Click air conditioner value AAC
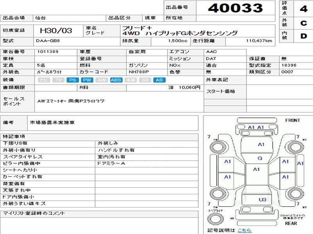The width and height of the screenshot is (313, 234). pos(211,52)
